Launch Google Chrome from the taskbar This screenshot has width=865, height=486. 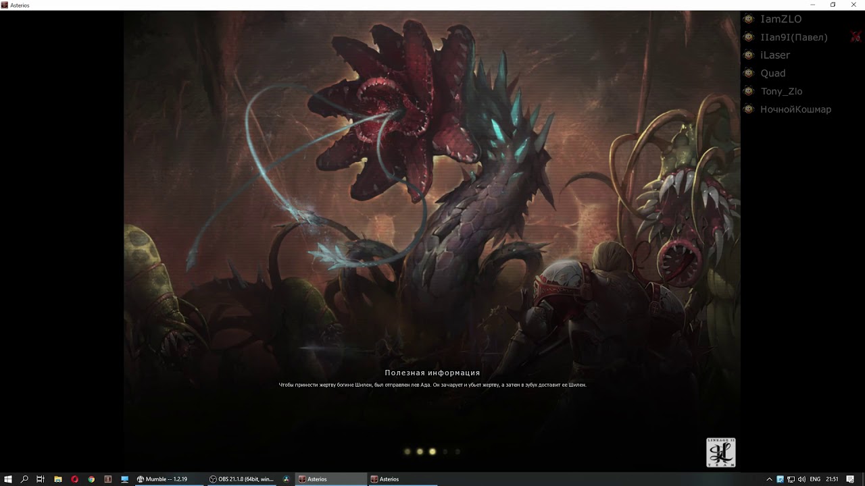coord(91,479)
